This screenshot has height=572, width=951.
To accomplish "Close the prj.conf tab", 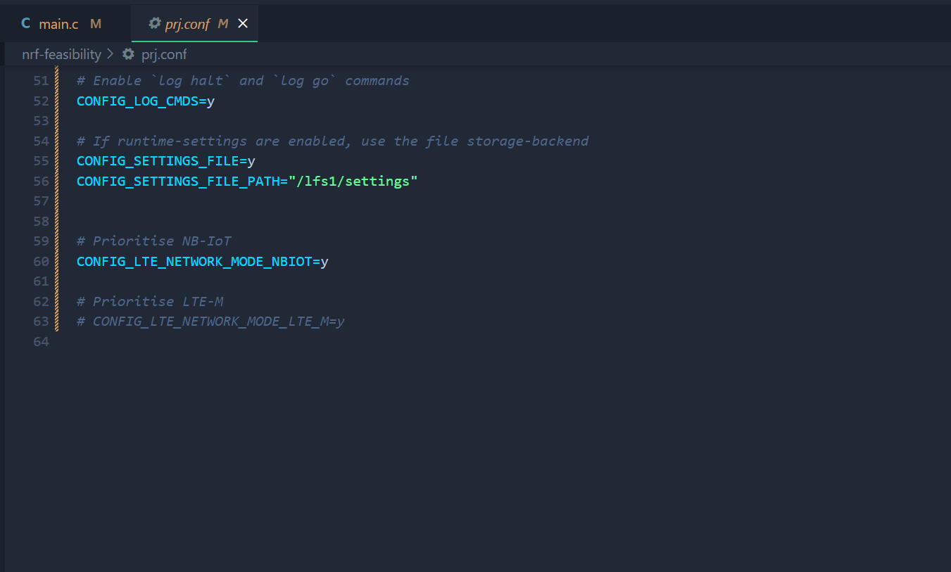I will click(x=243, y=24).
